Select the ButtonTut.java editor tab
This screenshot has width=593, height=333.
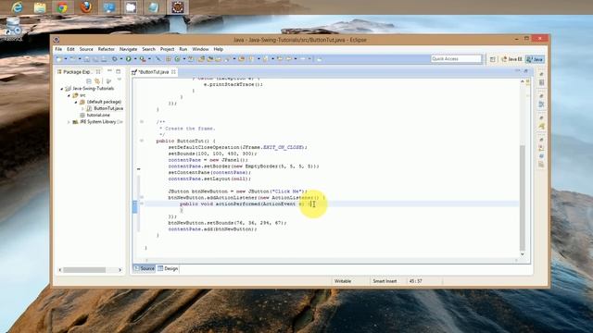click(x=154, y=72)
